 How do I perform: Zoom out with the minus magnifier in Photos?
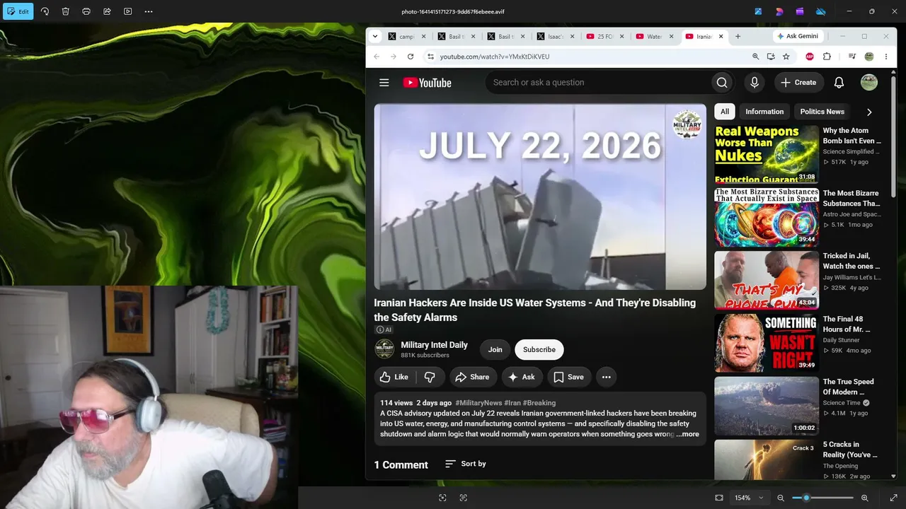pyautogui.click(x=781, y=498)
